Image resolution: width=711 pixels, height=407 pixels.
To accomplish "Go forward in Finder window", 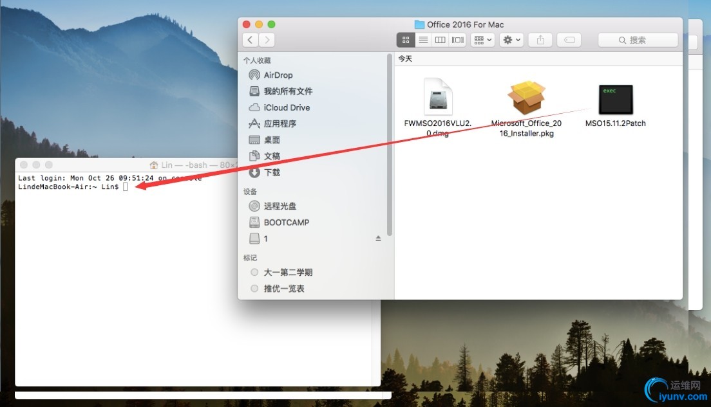I will coord(267,40).
